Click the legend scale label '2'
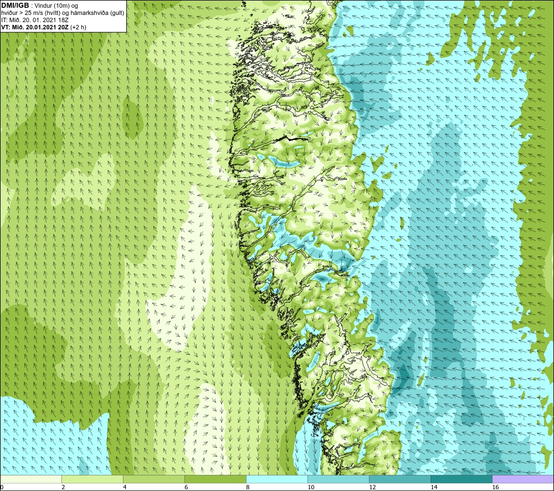This screenshot has height=491, width=554. (x=63, y=488)
